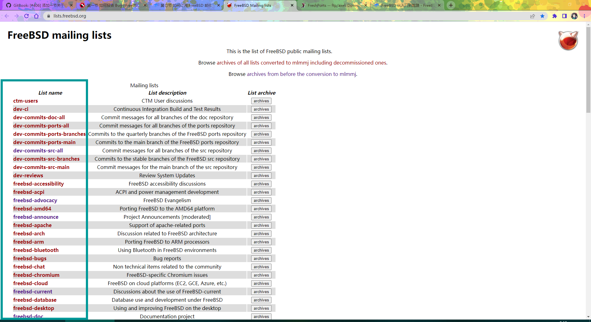Open the dev-commits-src-main list

41,167
